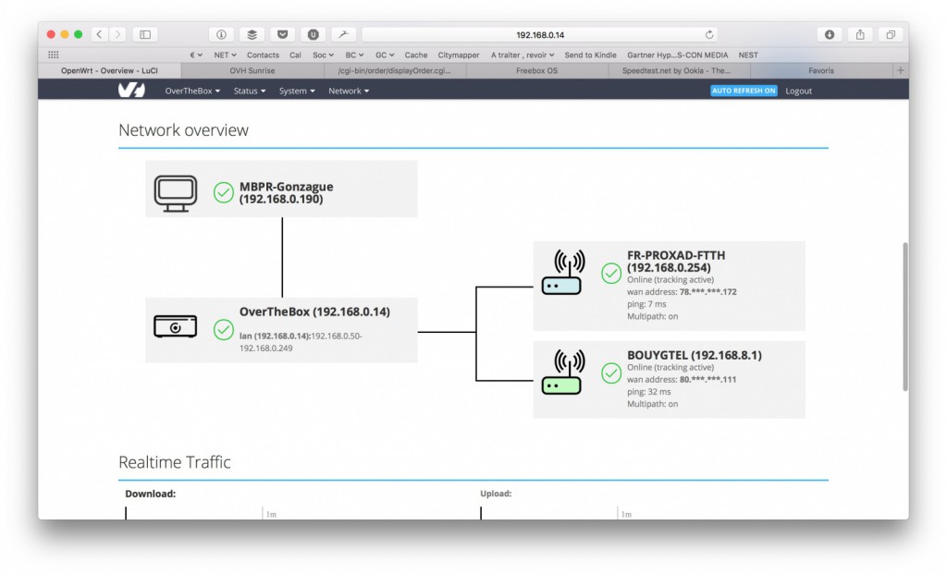
Task: Reload the page with the refresh icon
Action: (709, 34)
